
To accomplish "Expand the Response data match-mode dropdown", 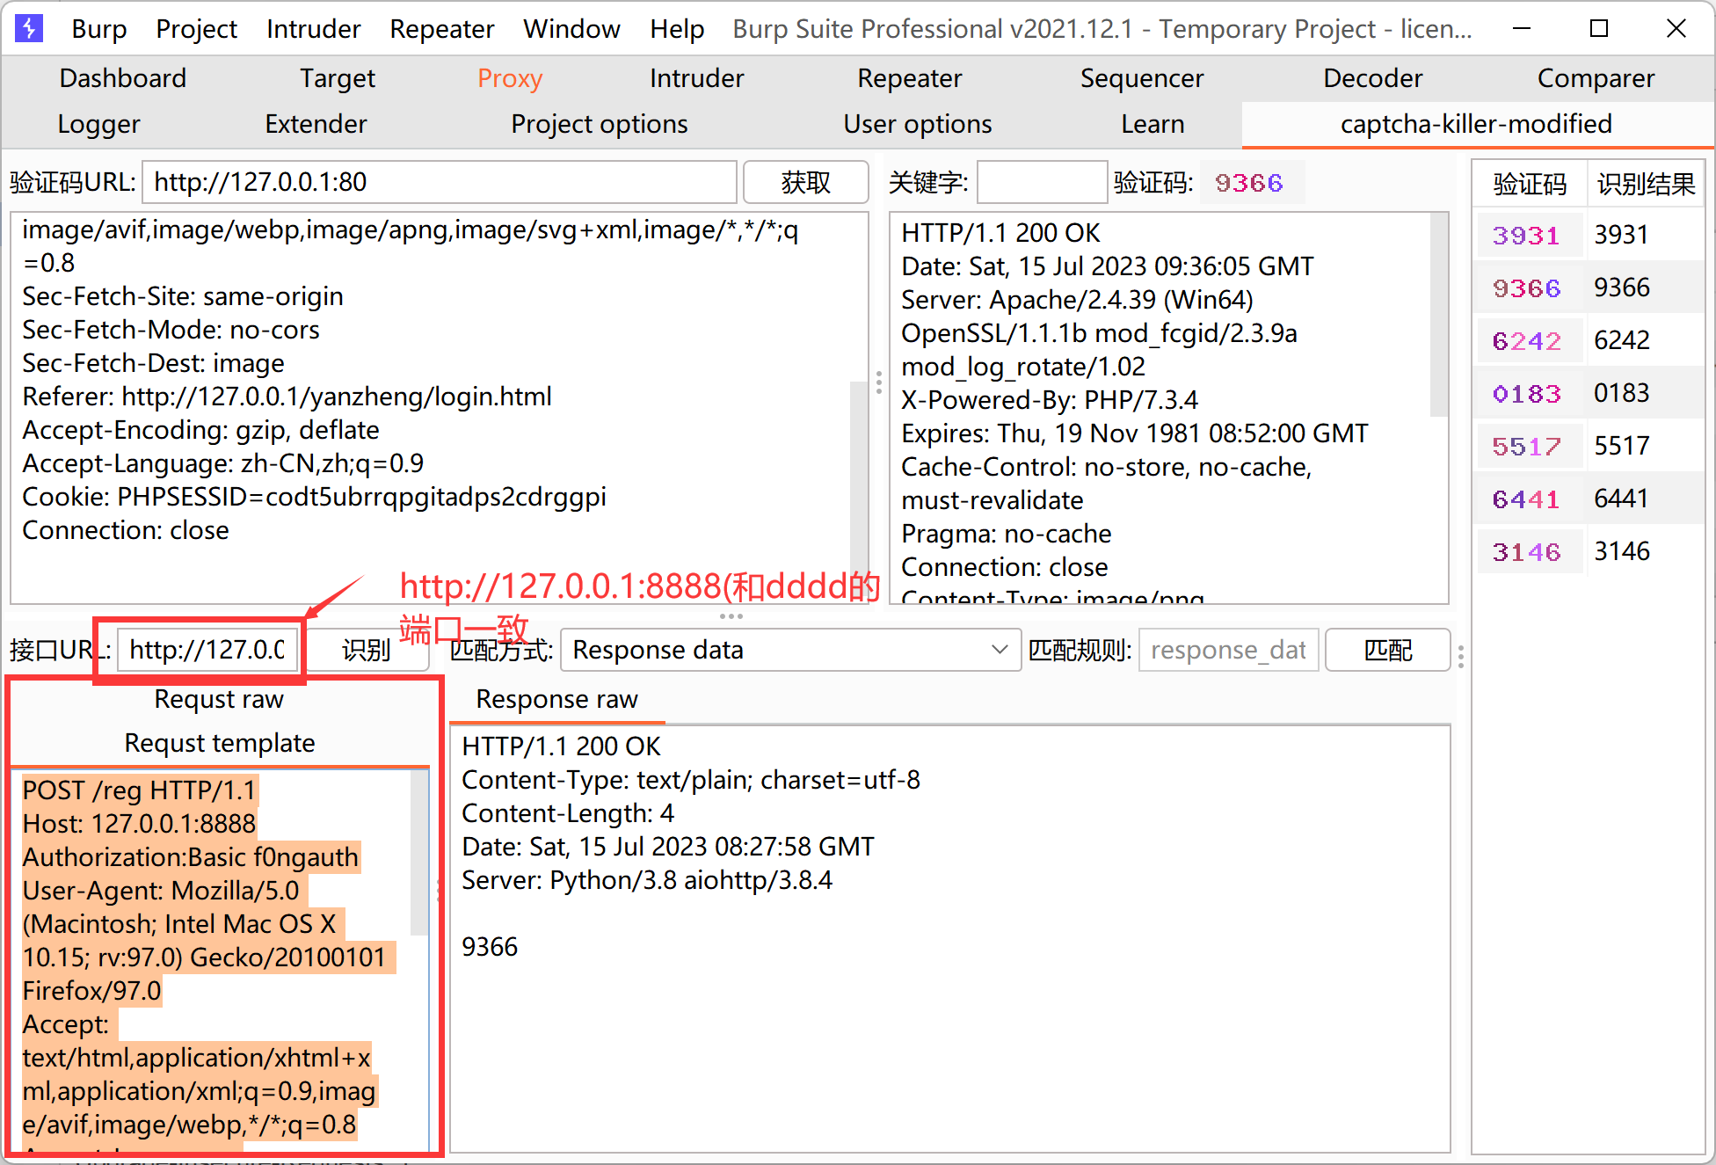I will pos(999,650).
